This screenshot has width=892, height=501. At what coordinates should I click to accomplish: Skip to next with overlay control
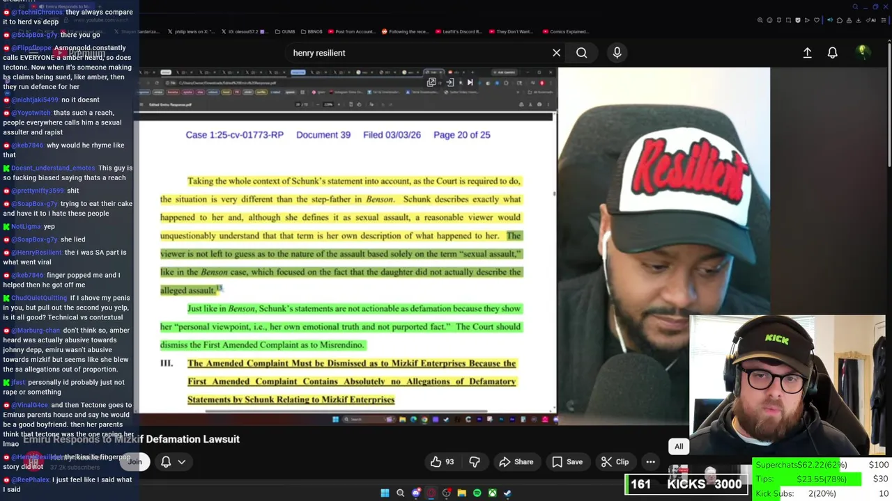tap(470, 82)
